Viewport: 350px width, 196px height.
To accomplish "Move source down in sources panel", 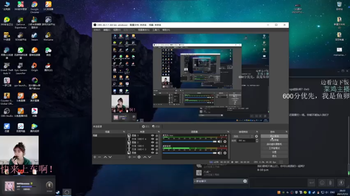I will 150,157.
